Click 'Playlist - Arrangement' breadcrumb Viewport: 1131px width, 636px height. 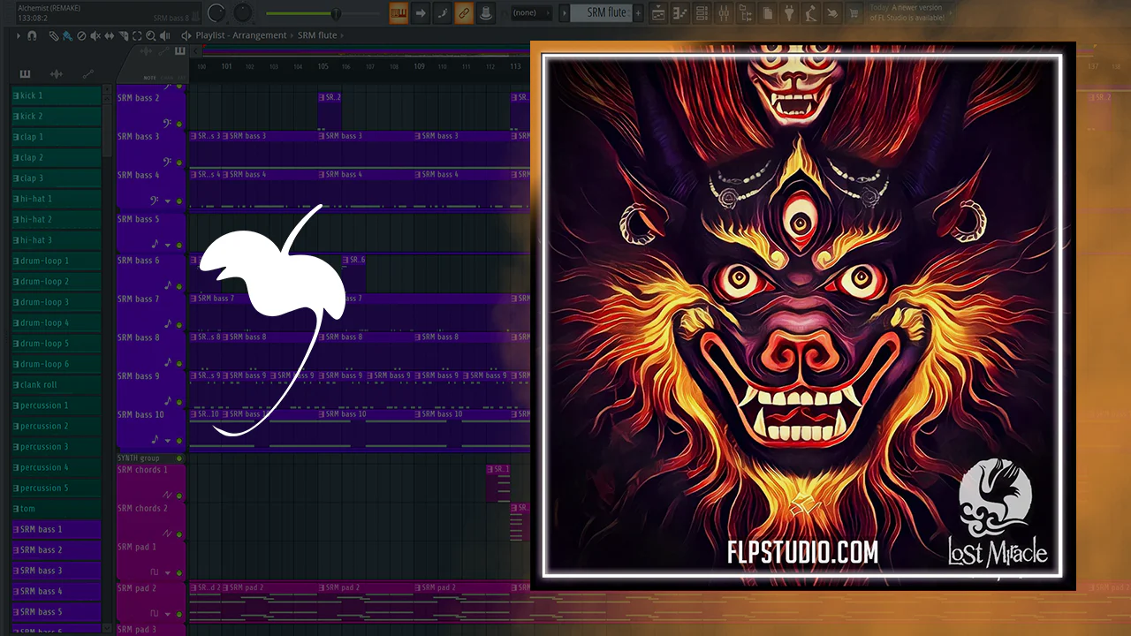click(x=241, y=35)
